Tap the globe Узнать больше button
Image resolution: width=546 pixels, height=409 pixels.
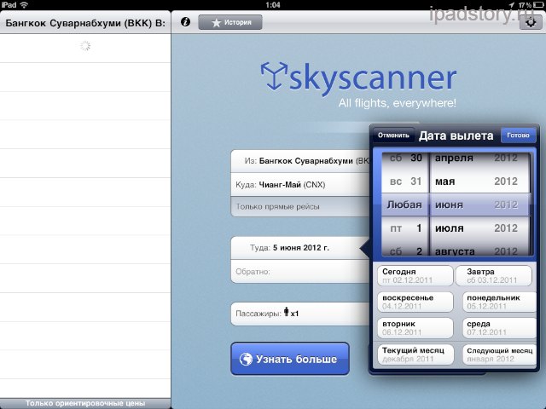click(290, 359)
